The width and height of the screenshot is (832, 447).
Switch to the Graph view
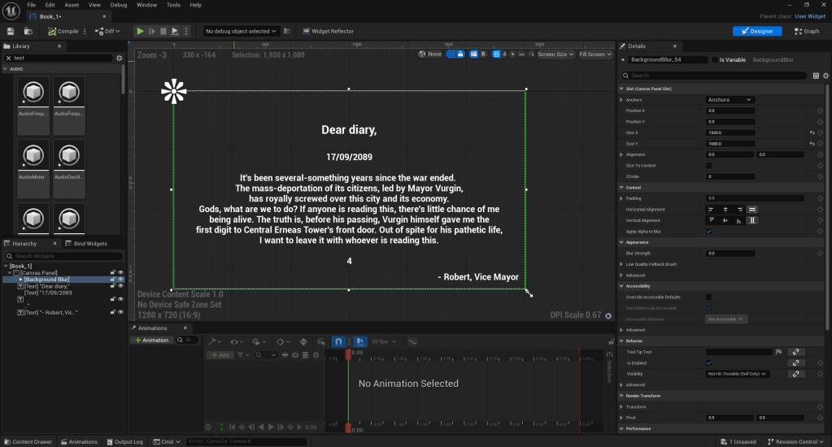coord(807,31)
